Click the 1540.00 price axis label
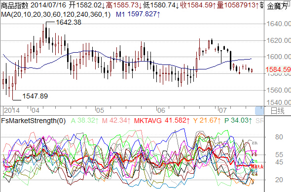 pyautogui.click(x=279, y=102)
